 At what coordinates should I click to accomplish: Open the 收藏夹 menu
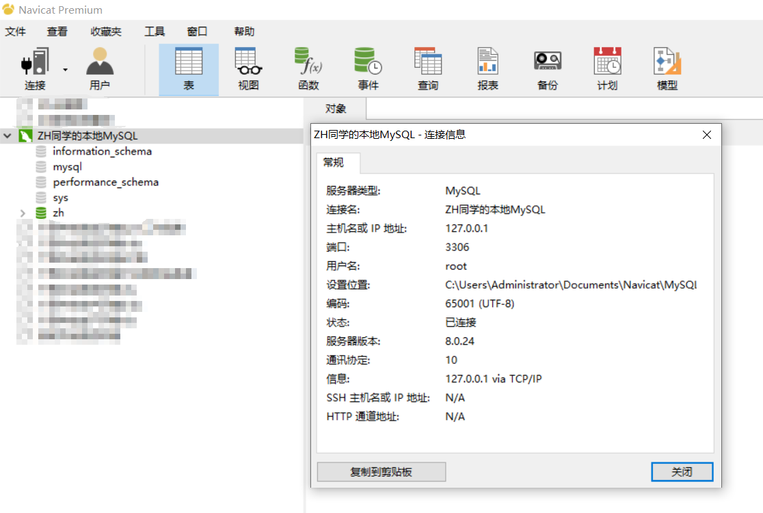point(105,31)
